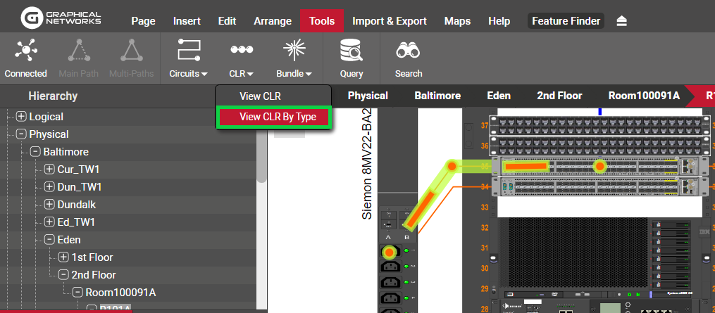Select Room100091A in the hierarchy tree
The image size is (715, 313).
coord(120,293)
